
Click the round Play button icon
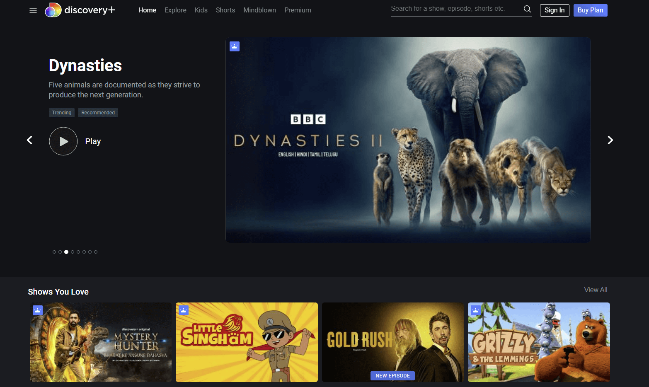coord(63,141)
